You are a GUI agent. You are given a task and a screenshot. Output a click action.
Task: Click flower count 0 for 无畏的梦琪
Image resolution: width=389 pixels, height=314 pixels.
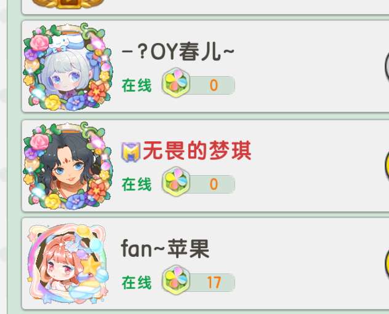tap(214, 184)
